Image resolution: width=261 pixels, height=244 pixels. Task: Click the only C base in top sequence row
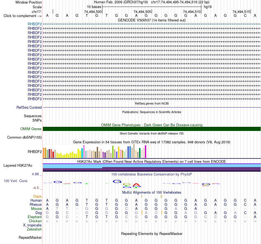coord(245,16)
